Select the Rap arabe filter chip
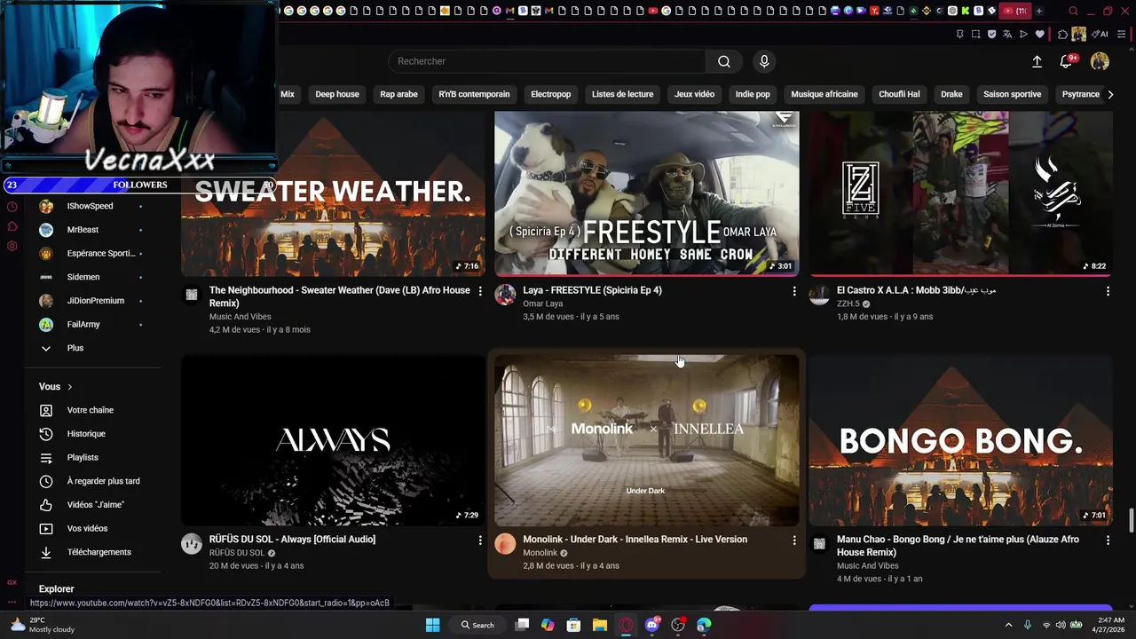1136x639 pixels. coord(398,94)
